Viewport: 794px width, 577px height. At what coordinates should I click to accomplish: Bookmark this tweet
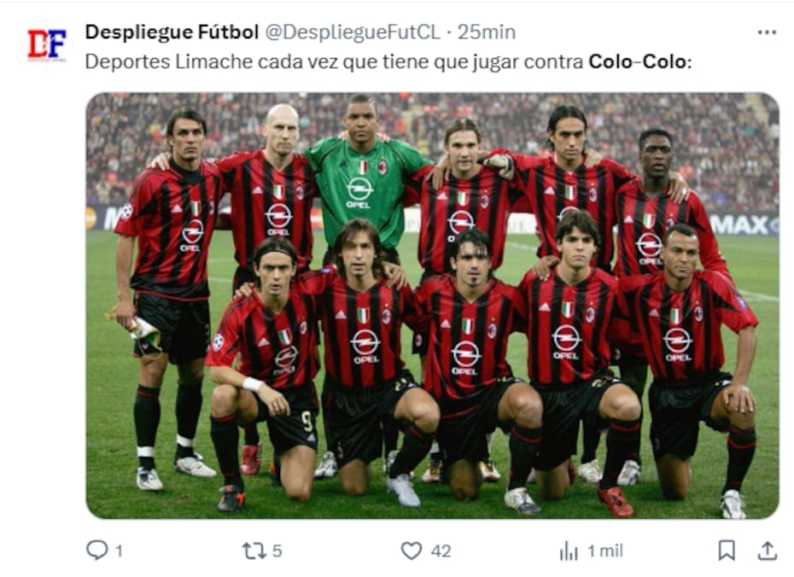pyautogui.click(x=727, y=551)
